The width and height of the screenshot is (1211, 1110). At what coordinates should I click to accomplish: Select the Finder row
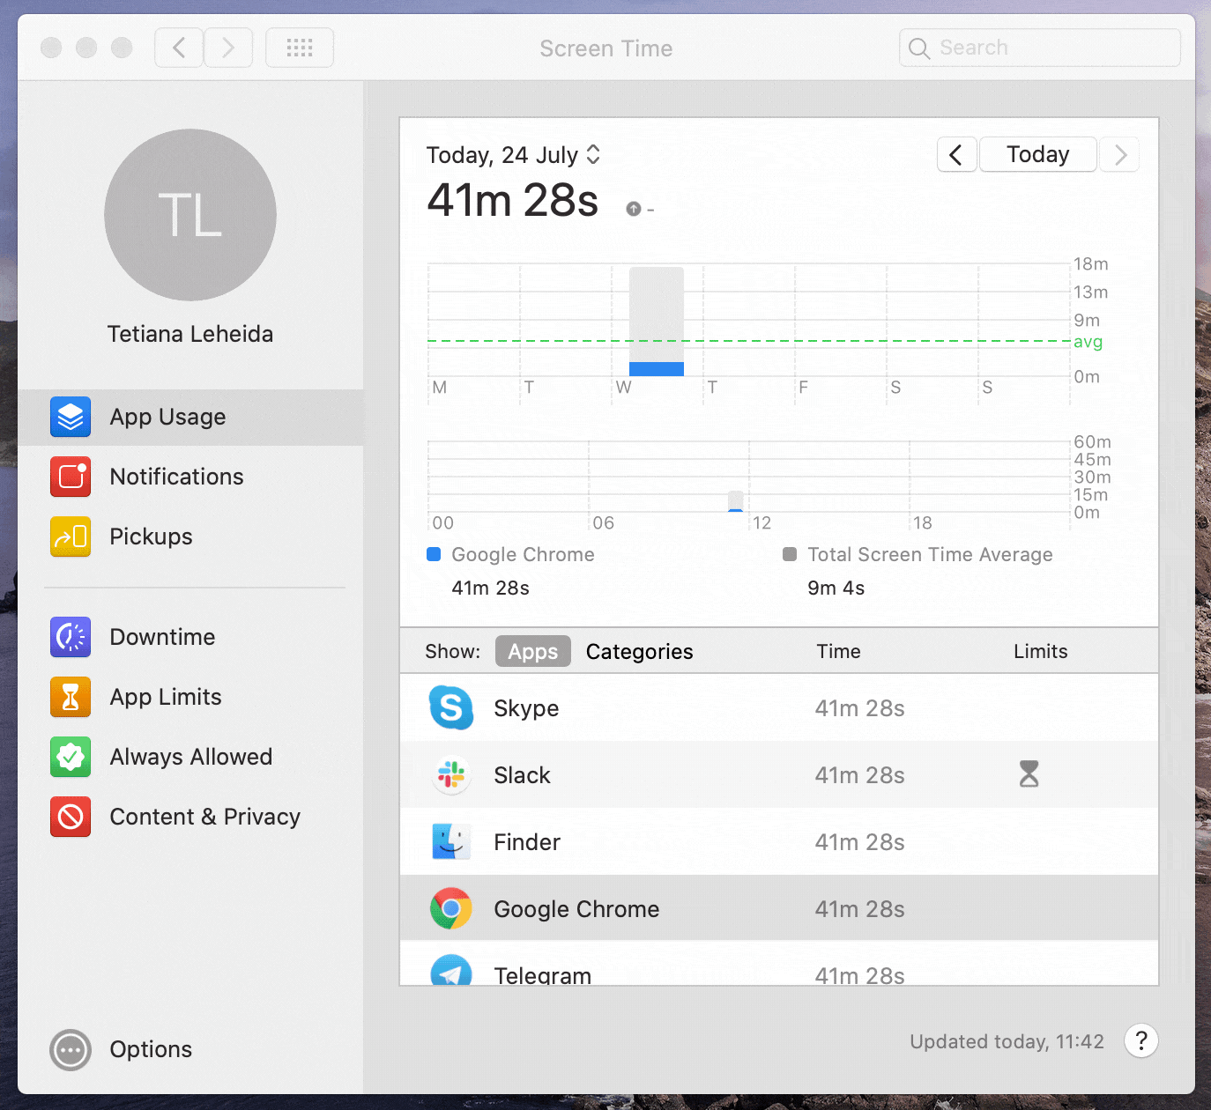coord(779,841)
